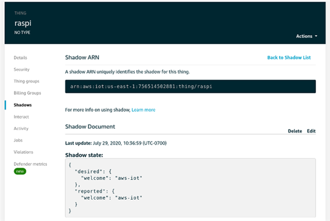Open the Actions dropdown menu

307,36
